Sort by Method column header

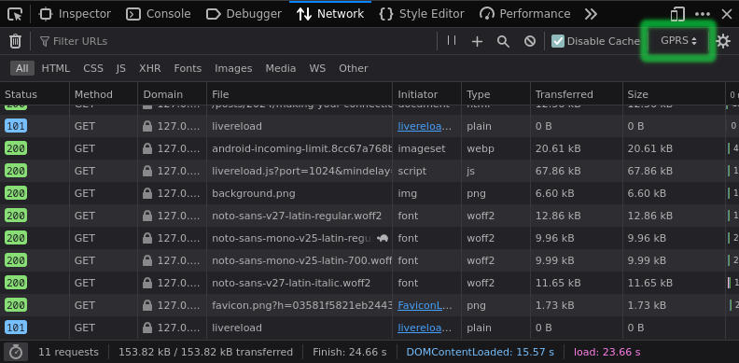pyautogui.click(x=104, y=94)
